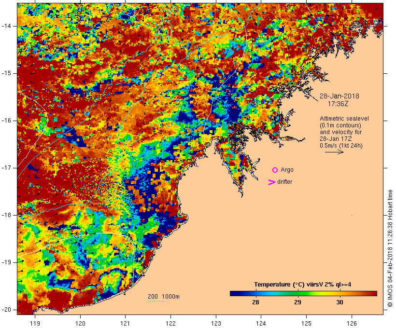Click the '0.5m/s (1kt 24h)' scale text
Screen dimensions: 396x328
[x=341, y=146]
